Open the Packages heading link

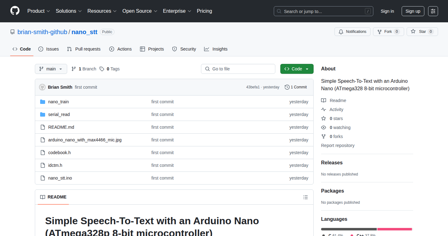[333, 191]
